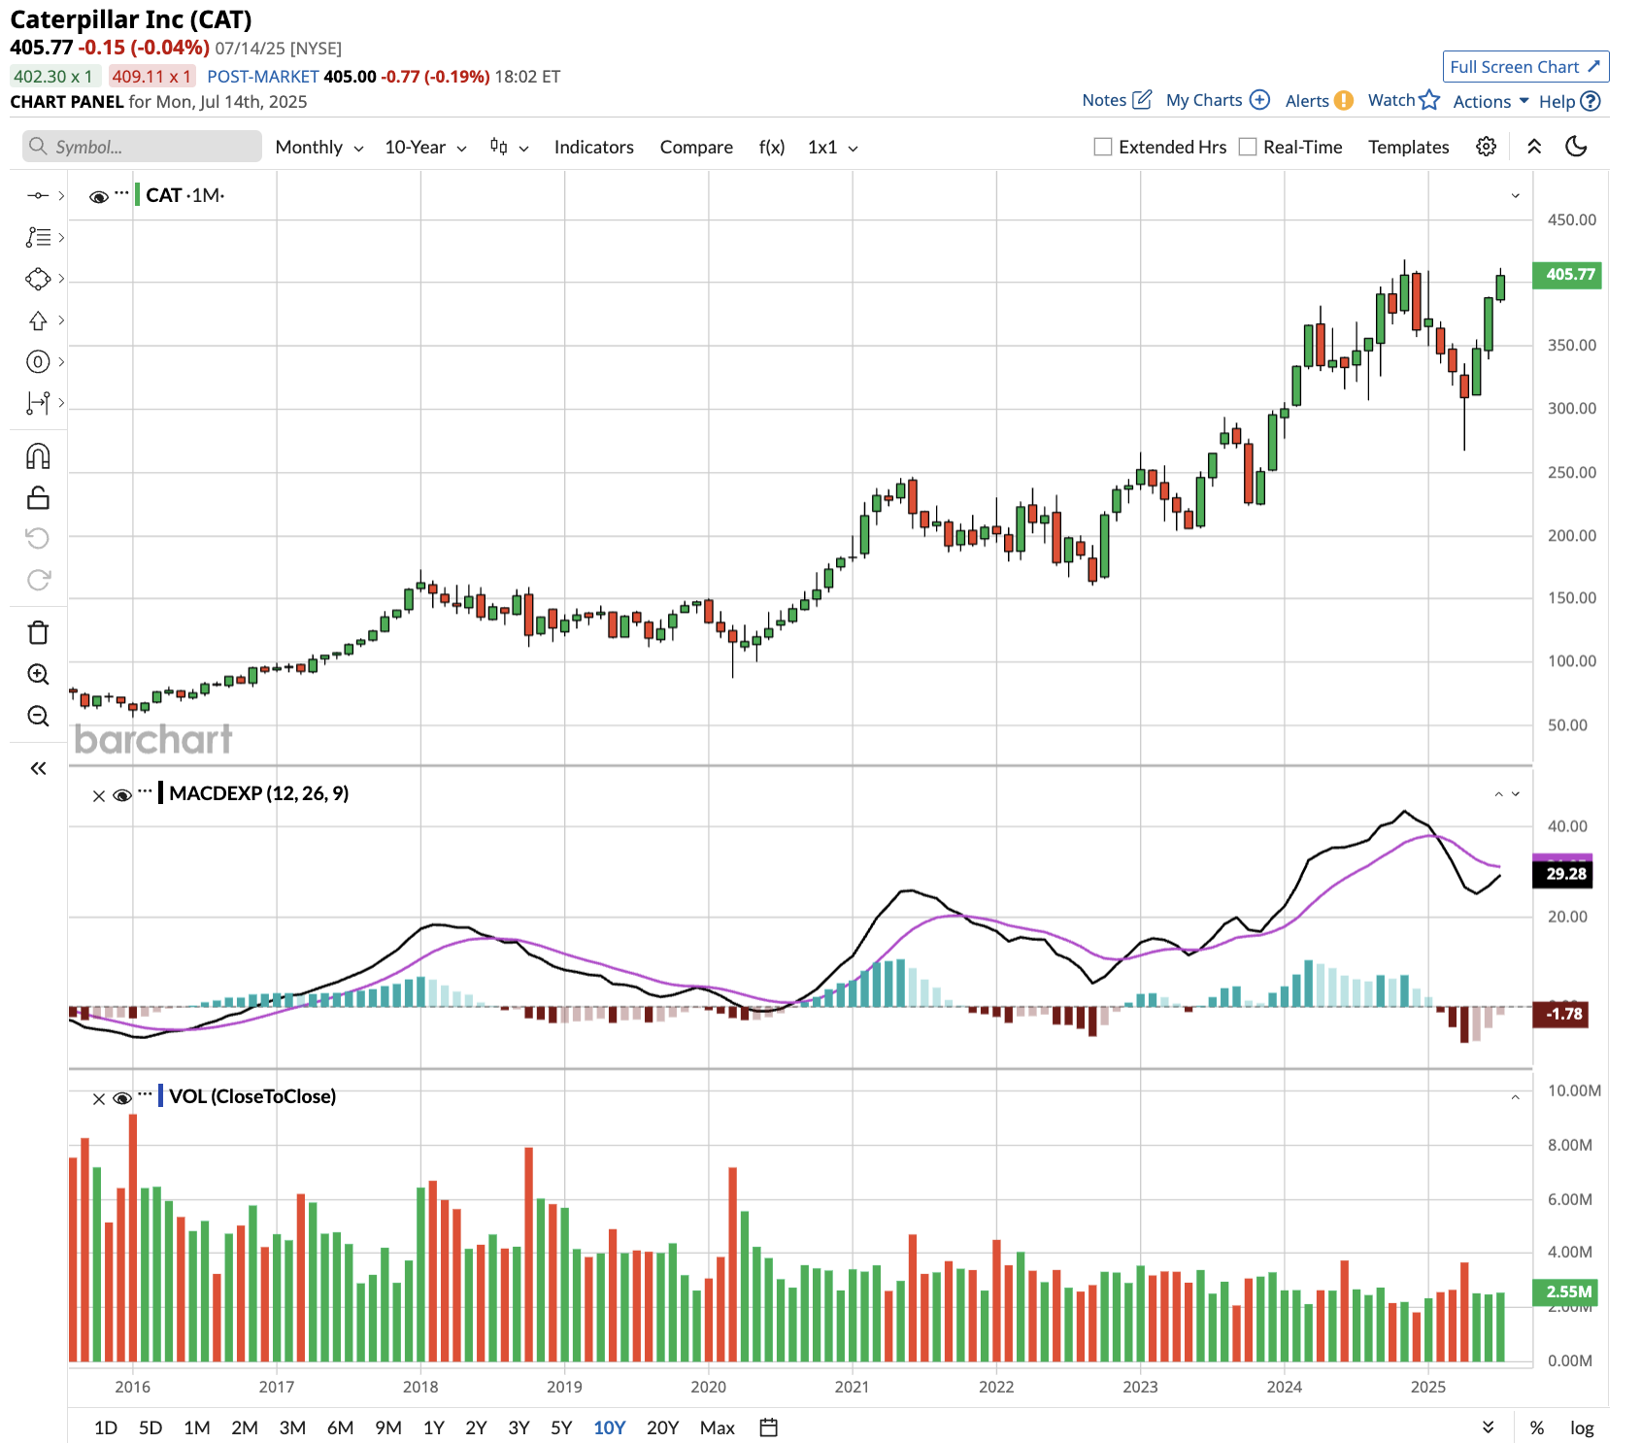Open Help question mark
This screenshot has height=1443, width=1641.
coord(1590,101)
